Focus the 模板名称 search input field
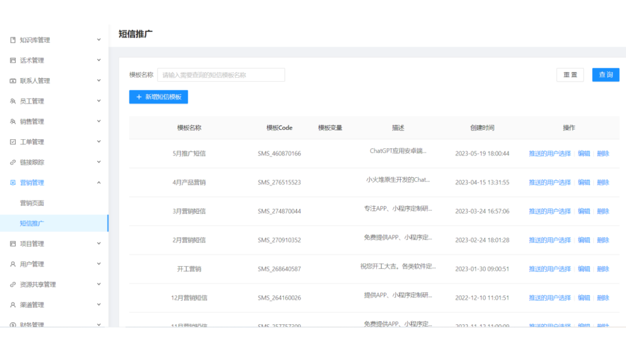Screen dimensions: 626x352 (x=221, y=75)
